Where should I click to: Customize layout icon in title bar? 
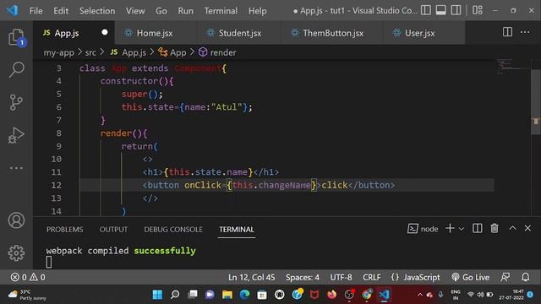click(478, 10)
